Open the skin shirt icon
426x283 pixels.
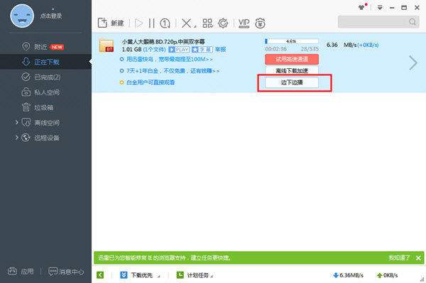tap(362, 7)
